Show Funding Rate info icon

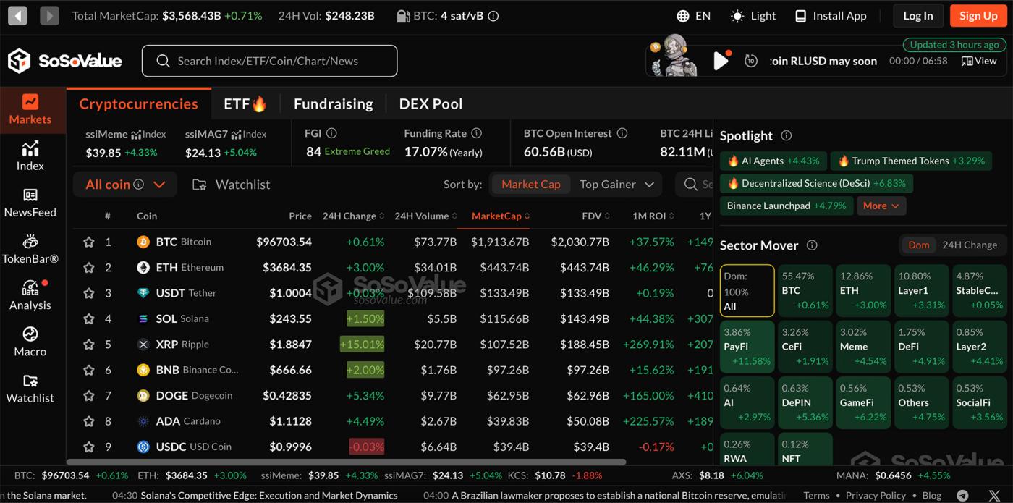coord(476,133)
